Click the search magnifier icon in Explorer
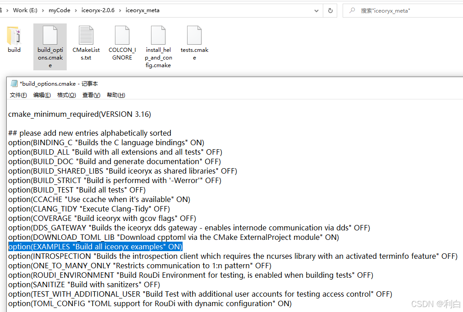The width and height of the screenshot is (463, 312). coord(352,10)
